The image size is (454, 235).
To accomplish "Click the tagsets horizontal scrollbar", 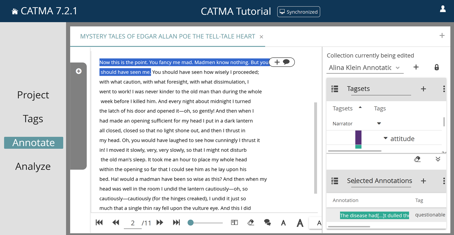I will coord(355,151).
